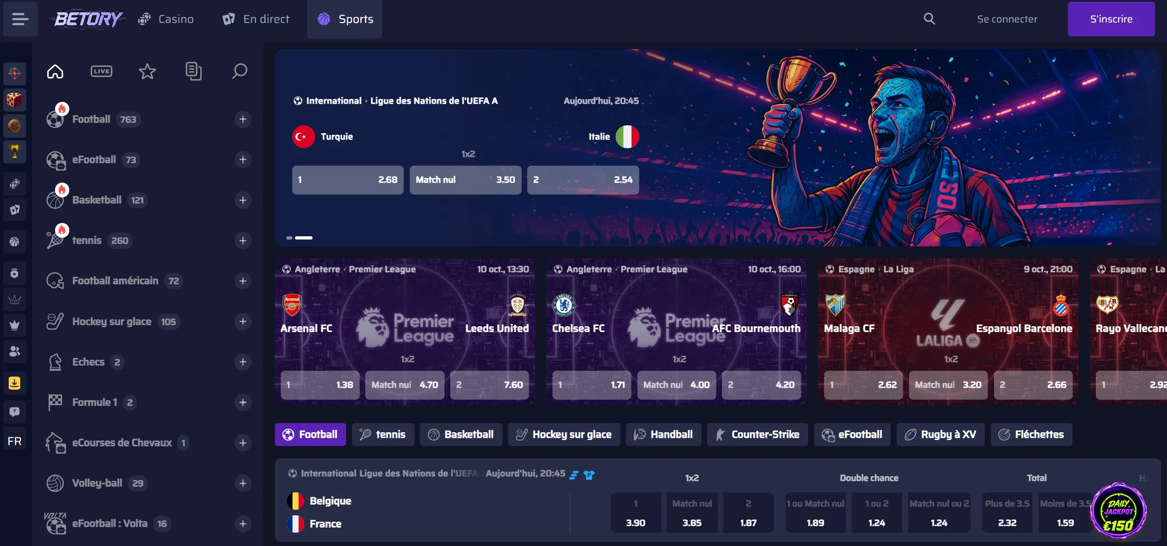The height and width of the screenshot is (546, 1167).
Task: Select active second banner slide indicator
Action: [304, 238]
